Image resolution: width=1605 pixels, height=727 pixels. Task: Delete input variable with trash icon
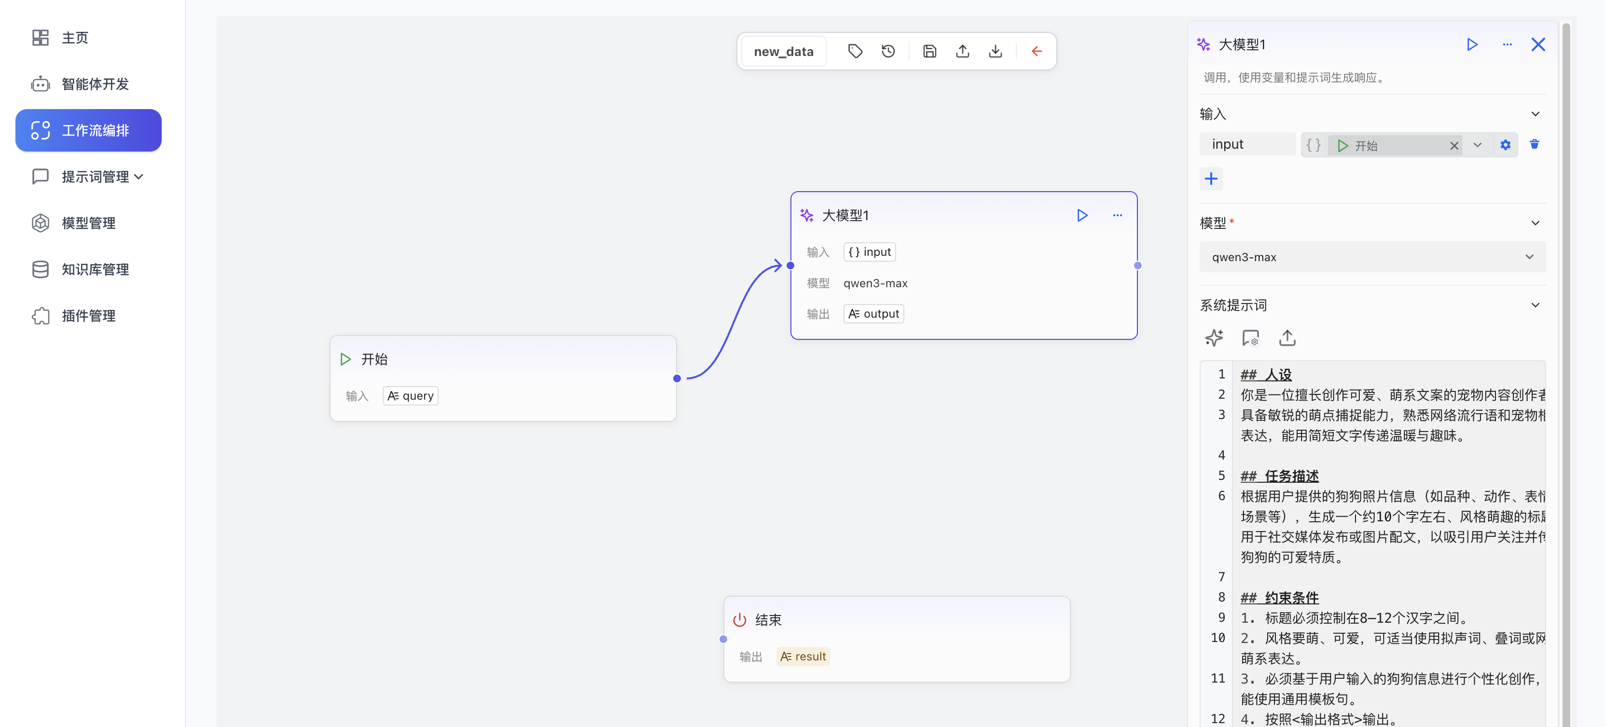pyautogui.click(x=1534, y=145)
